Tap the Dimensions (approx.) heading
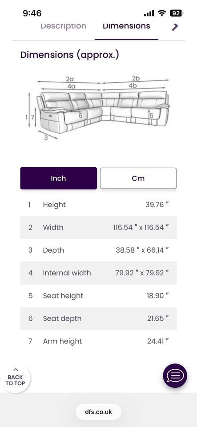The image size is (197, 427). pos(70,55)
